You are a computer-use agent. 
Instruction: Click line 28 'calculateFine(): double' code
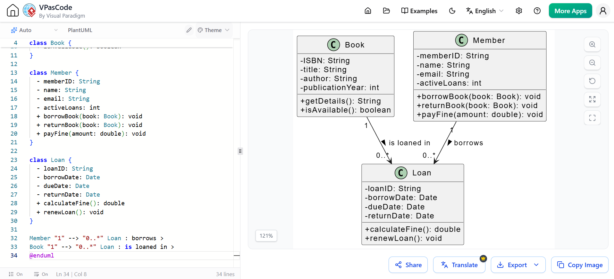tap(80, 203)
